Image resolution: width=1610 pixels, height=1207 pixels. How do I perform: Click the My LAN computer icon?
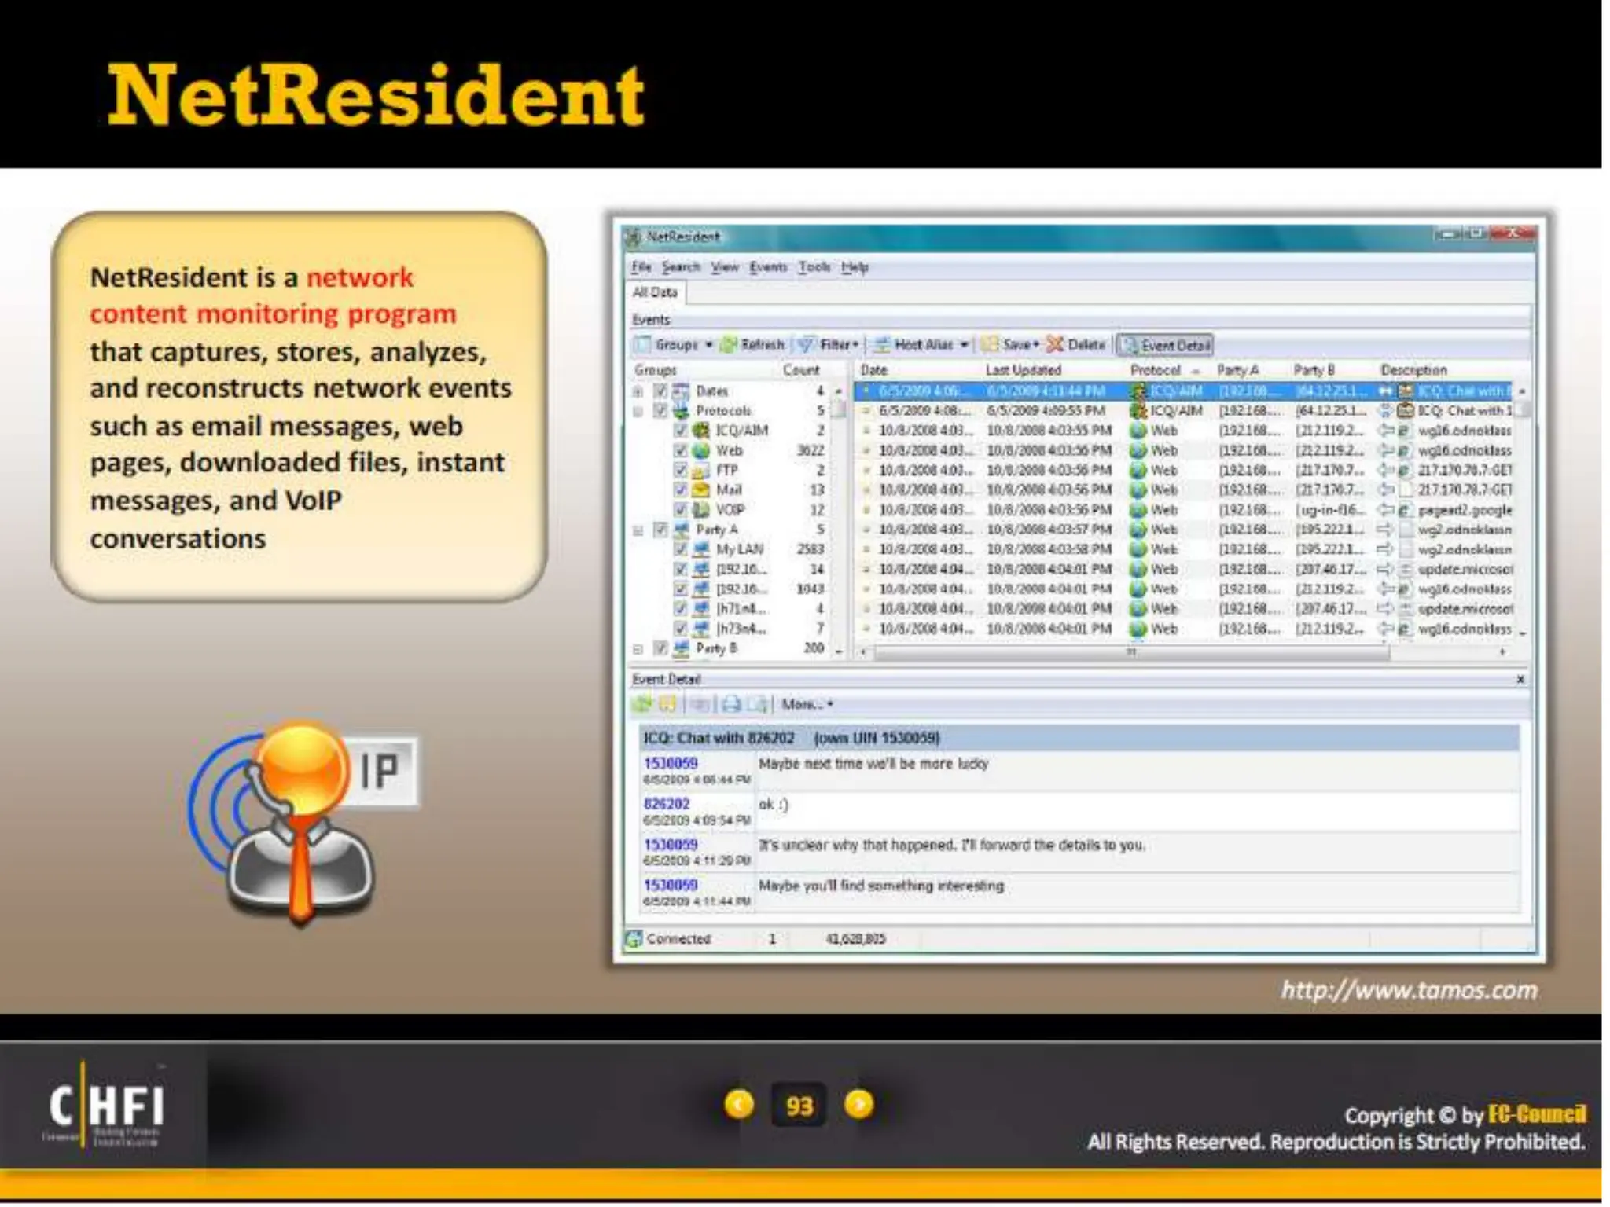tap(700, 549)
